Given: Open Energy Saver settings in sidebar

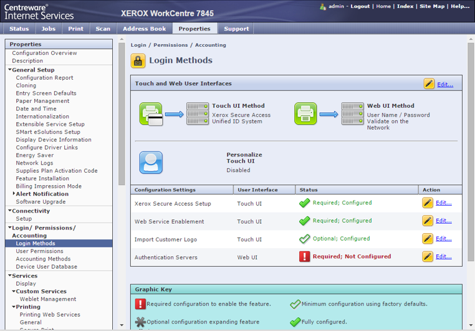Looking at the screenshot, I should coord(35,155).
